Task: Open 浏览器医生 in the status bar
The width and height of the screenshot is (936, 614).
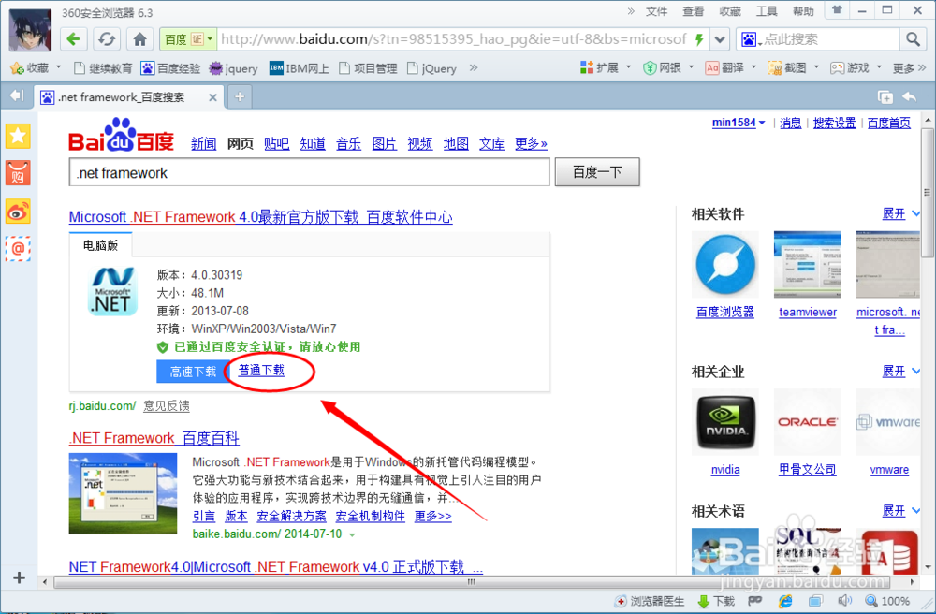Action: [651, 601]
